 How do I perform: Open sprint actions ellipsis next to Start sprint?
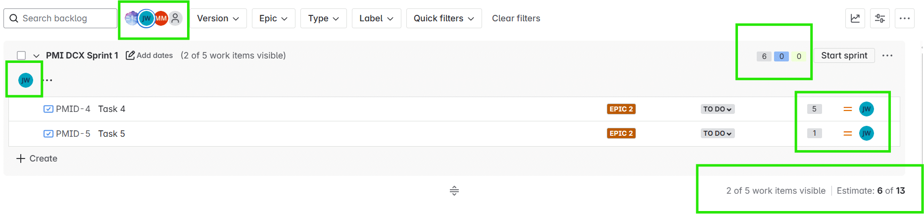coord(887,55)
